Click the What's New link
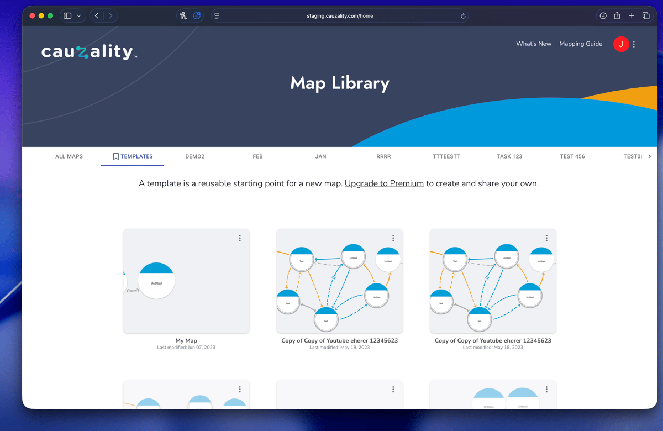The height and width of the screenshot is (431, 663). (x=534, y=44)
